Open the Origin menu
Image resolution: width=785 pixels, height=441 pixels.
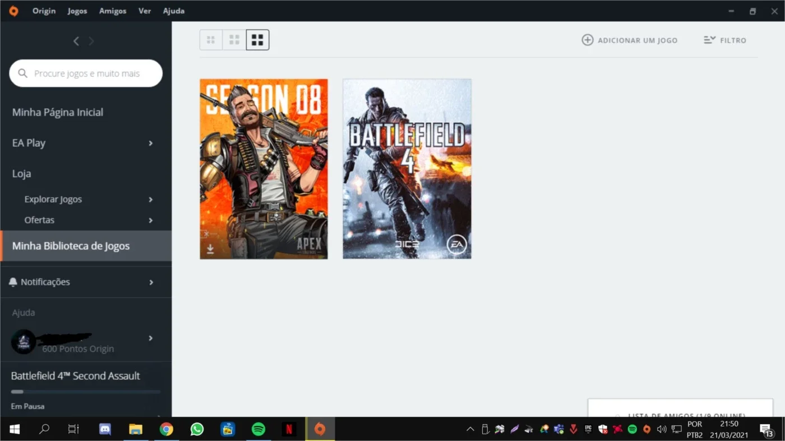click(x=44, y=11)
